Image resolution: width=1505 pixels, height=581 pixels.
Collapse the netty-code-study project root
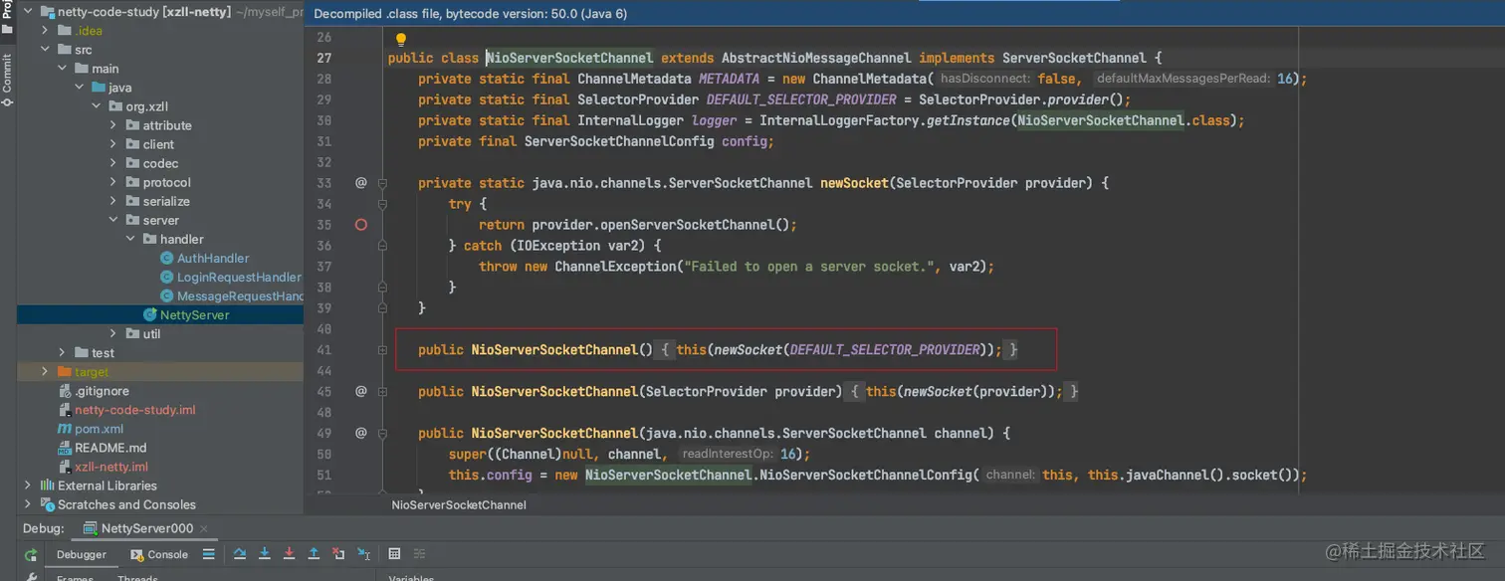28,12
